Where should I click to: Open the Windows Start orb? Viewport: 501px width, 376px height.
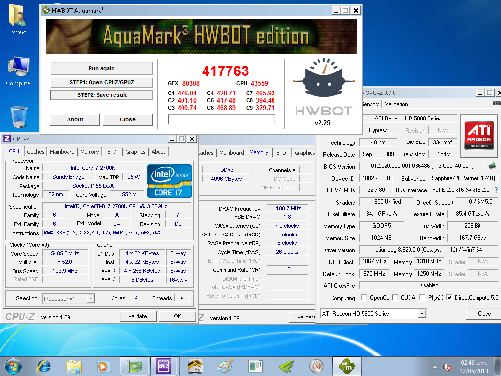point(13,366)
